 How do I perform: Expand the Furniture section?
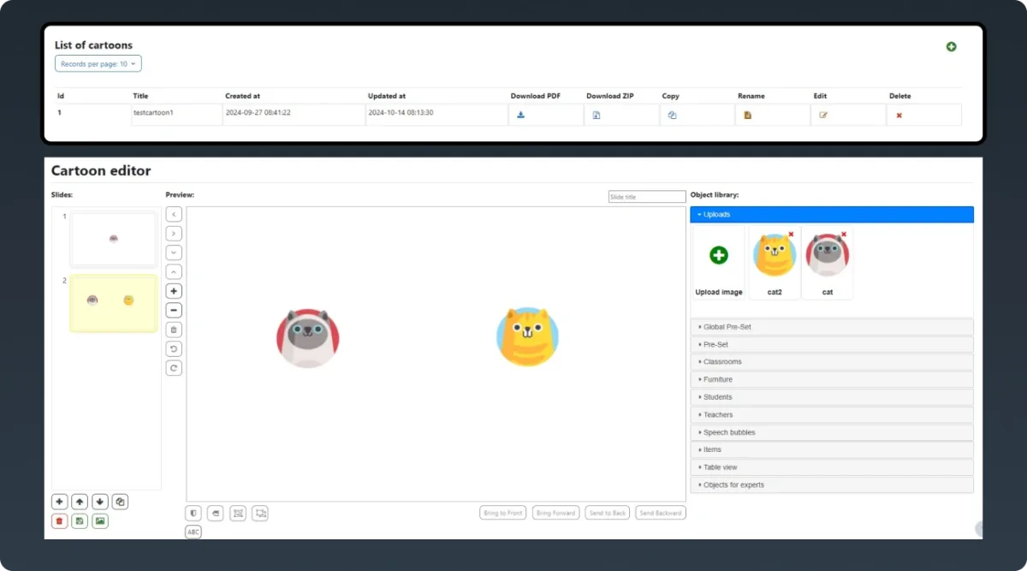pos(832,379)
